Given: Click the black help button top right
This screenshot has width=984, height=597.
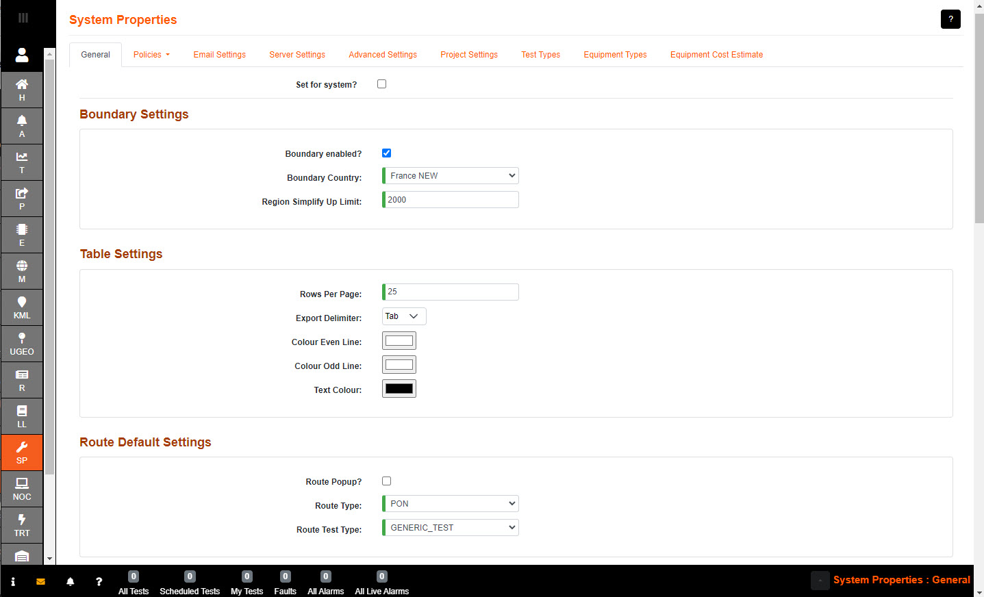Looking at the screenshot, I should click(x=950, y=19).
